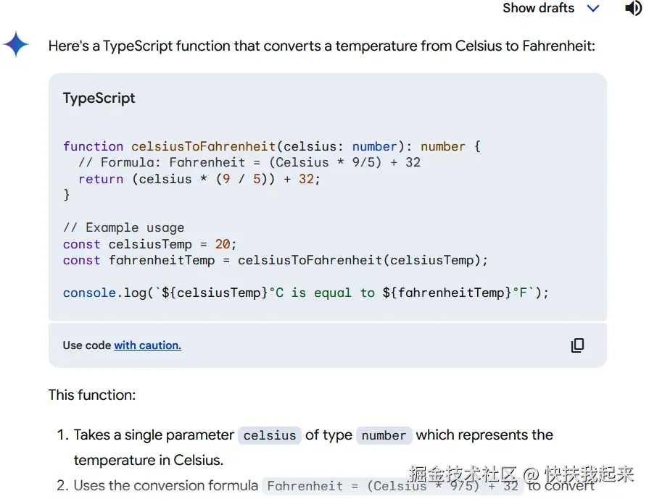Open the "with caution." link
Image resolution: width=649 pixels, height=499 pixels.
pos(147,345)
